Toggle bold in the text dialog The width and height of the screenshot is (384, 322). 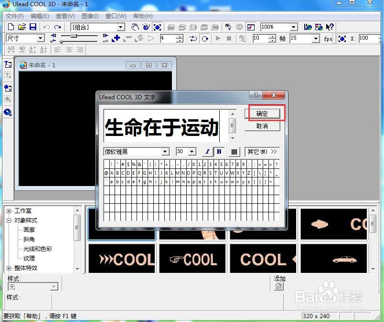219,152
